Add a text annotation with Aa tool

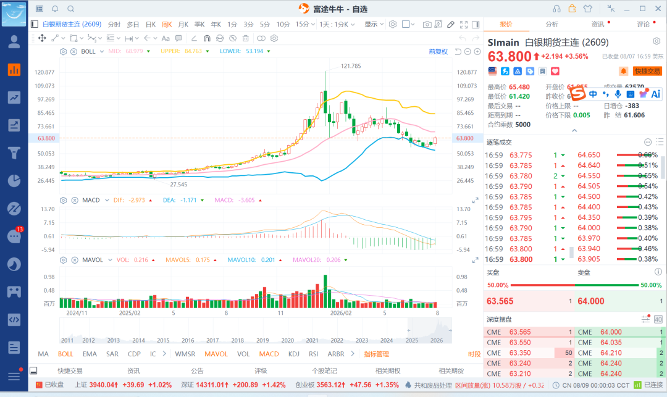pyautogui.click(x=166, y=38)
